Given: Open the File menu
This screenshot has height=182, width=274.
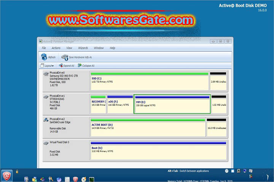Looking at the screenshot, I should 44,48.
